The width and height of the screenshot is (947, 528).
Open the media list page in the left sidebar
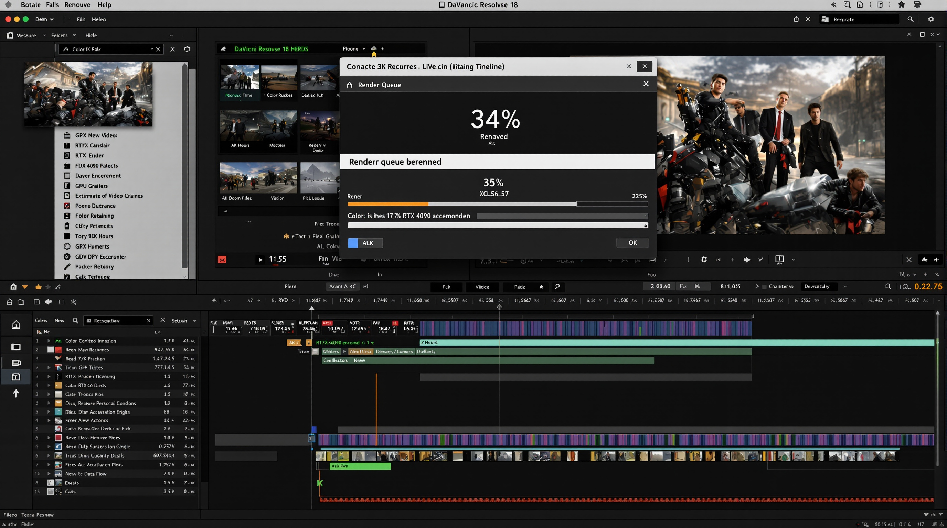click(16, 363)
